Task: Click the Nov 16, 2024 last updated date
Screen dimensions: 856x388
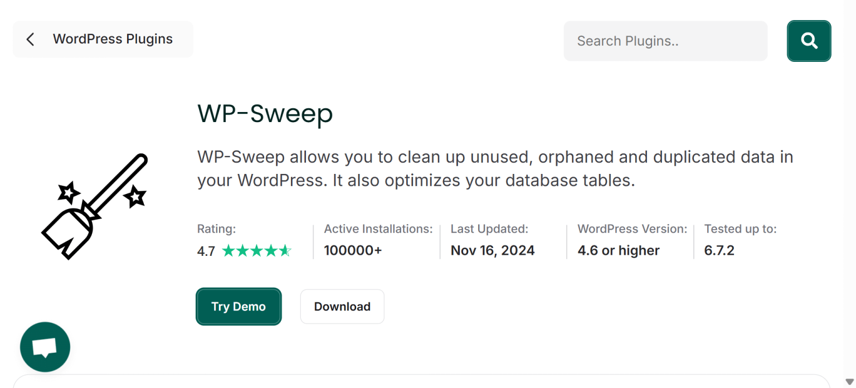Action: [493, 250]
